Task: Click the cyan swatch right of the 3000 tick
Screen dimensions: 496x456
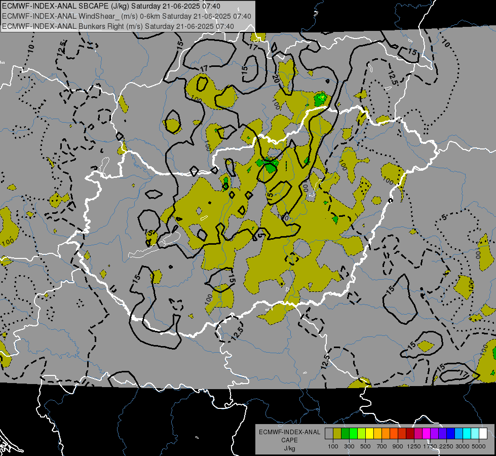Action: tap(467, 434)
